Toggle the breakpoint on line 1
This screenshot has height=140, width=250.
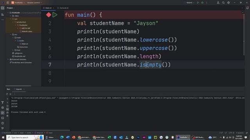pos(48,15)
